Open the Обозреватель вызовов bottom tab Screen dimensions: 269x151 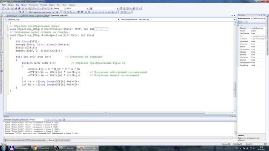pos(36,140)
